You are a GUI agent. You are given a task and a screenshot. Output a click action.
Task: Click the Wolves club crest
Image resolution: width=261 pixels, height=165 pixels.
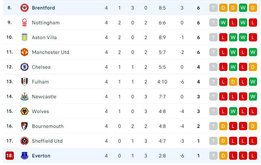24,111
